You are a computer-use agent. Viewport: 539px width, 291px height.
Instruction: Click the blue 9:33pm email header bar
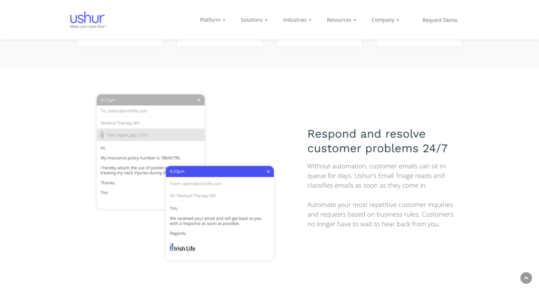216,172
